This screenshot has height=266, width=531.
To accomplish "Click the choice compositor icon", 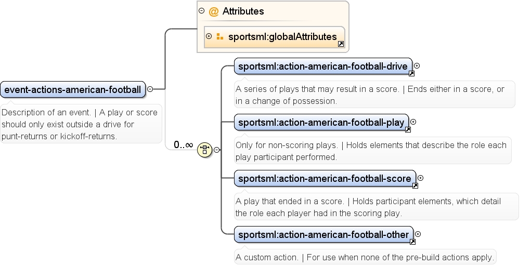I will coord(204,150).
